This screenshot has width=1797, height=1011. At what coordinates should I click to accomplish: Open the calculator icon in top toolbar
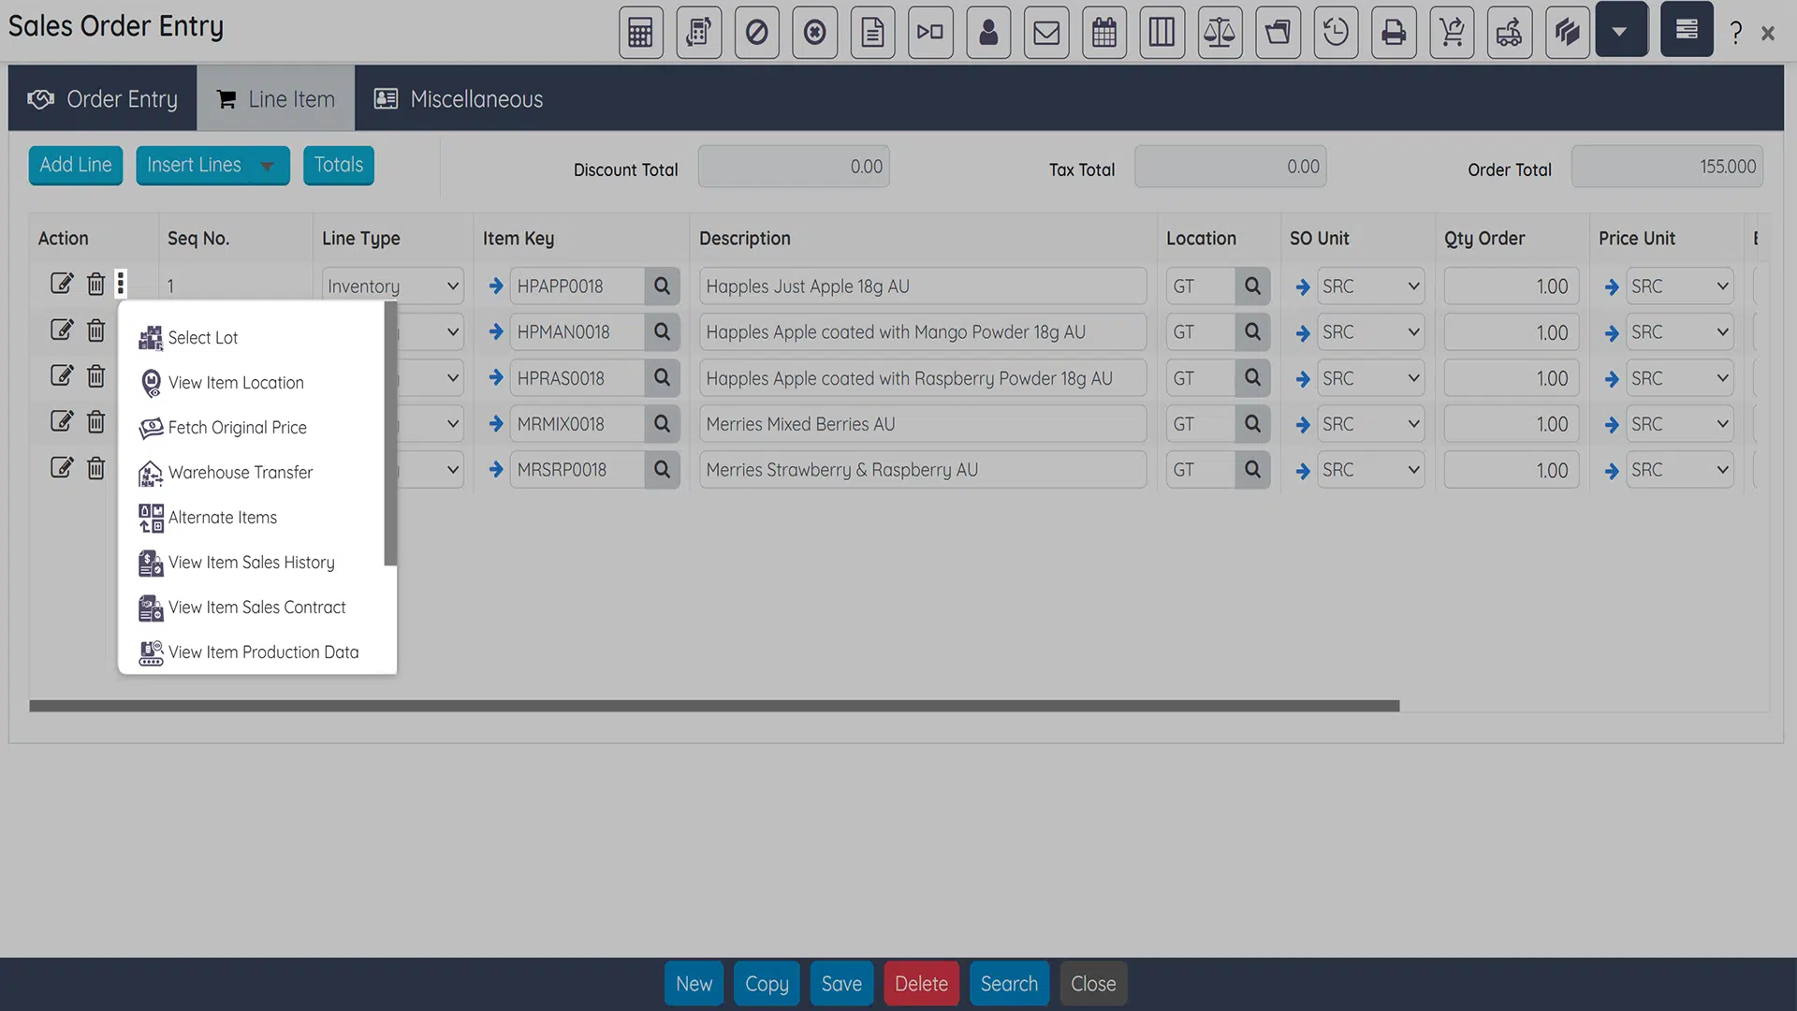pos(640,33)
